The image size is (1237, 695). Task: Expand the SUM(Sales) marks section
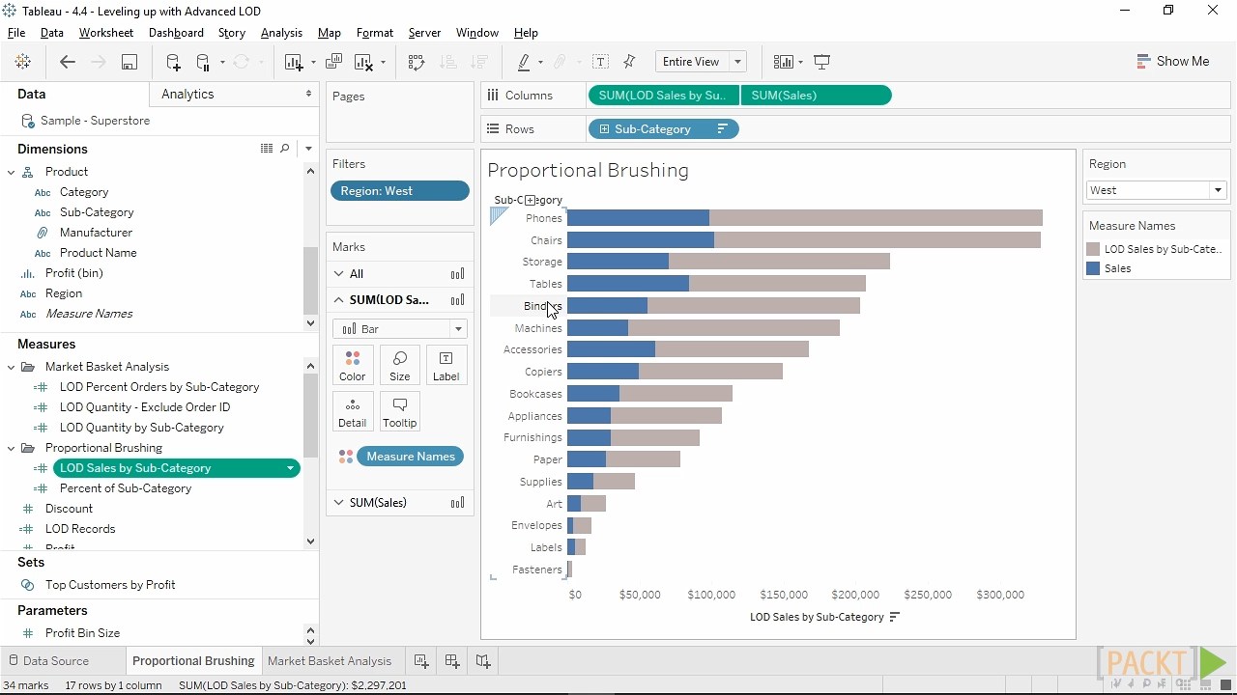[x=338, y=503]
